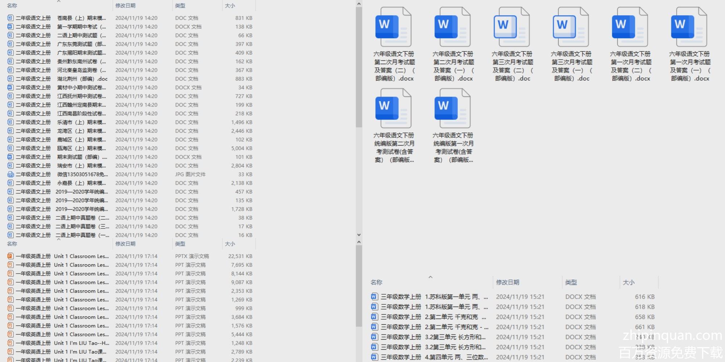
Task: Sort 三年级数学 list by 类型 column header
Action: coord(571,282)
